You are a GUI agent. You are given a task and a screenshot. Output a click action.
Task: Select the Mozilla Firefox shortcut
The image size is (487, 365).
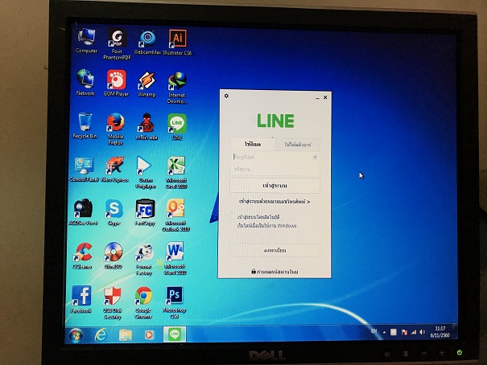tap(116, 129)
